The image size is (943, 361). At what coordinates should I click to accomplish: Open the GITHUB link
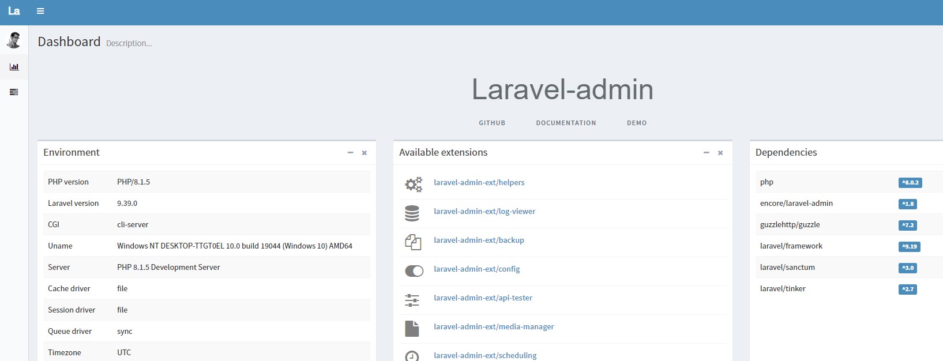pos(492,123)
